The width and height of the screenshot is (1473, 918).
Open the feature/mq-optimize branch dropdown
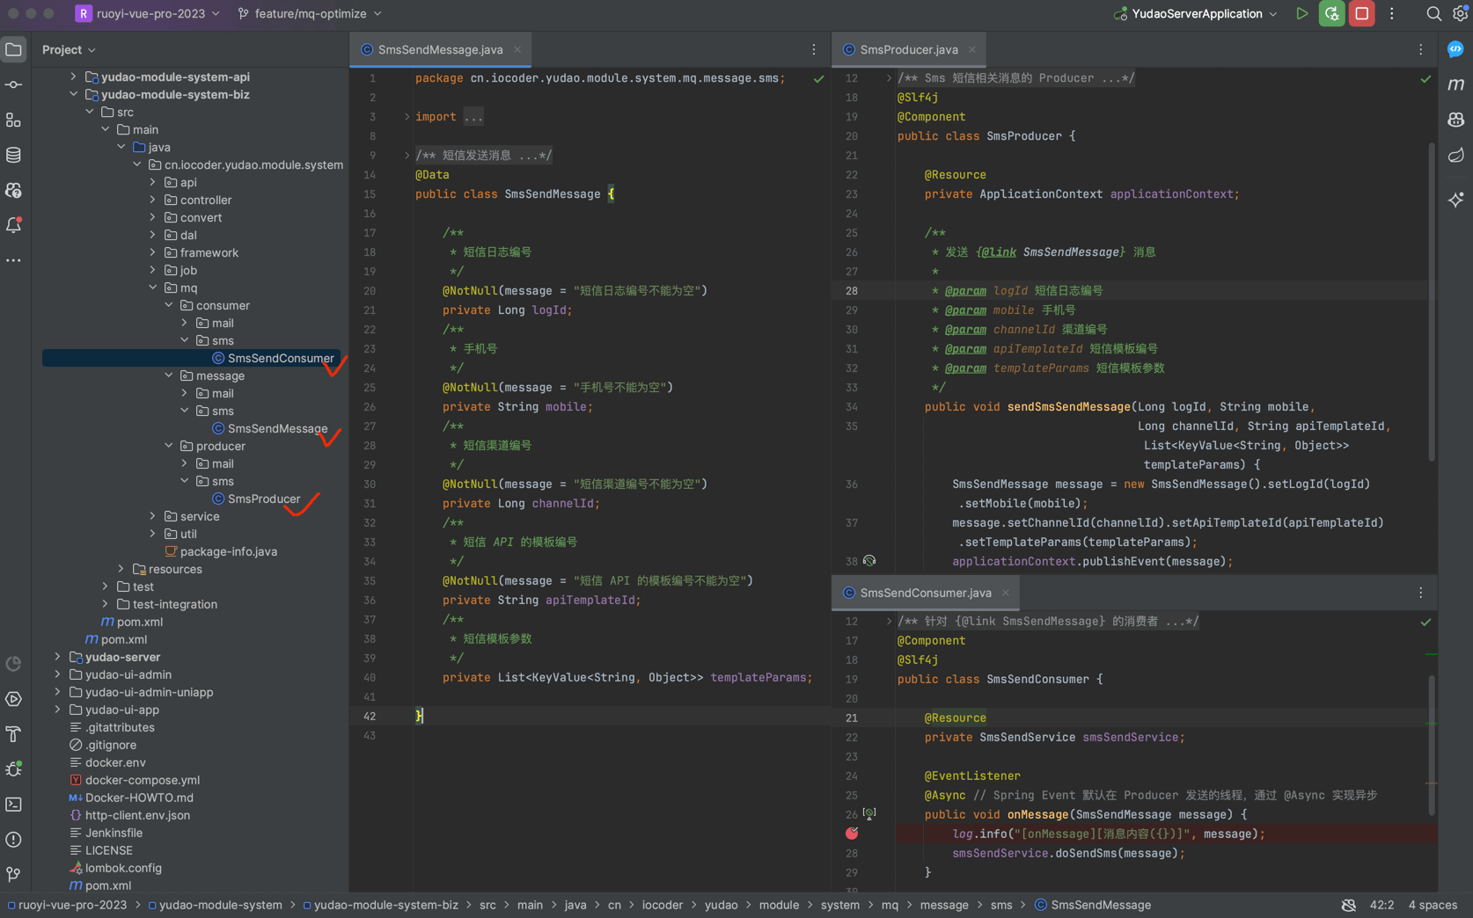pyautogui.click(x=311, y=14)
